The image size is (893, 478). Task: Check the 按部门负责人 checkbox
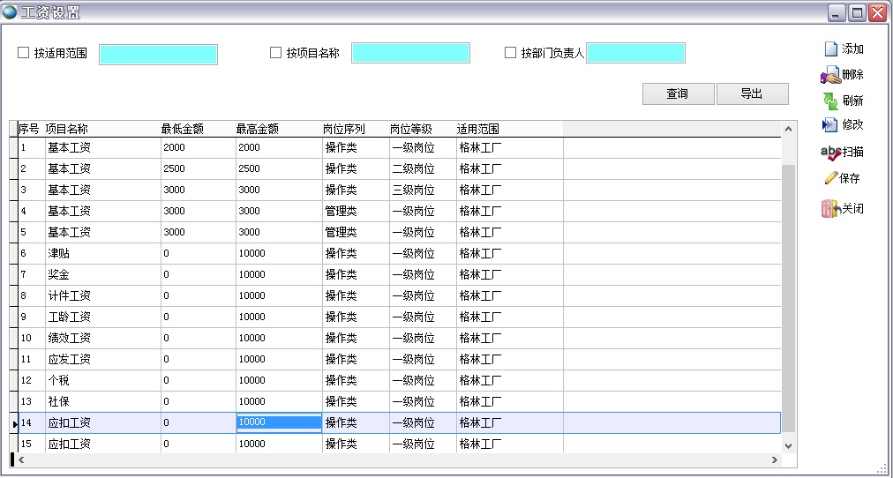[510, 53]
